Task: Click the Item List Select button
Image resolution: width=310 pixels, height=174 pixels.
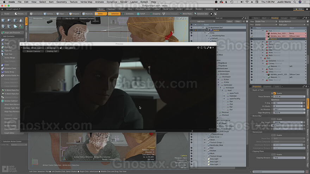Action: tap(230, 21)
